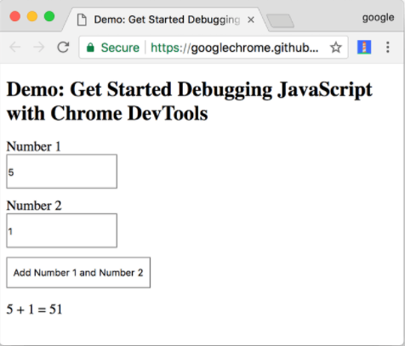
Task: Click the Demo: Get Started Debugging JavaScript heading
Action: tap(190, 101)
